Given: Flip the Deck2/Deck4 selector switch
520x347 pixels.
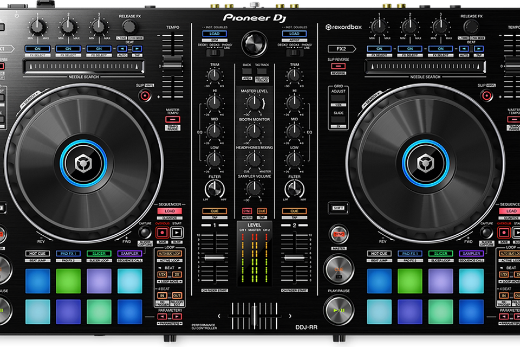Looking at the screenshot, I should coord(294,53).
